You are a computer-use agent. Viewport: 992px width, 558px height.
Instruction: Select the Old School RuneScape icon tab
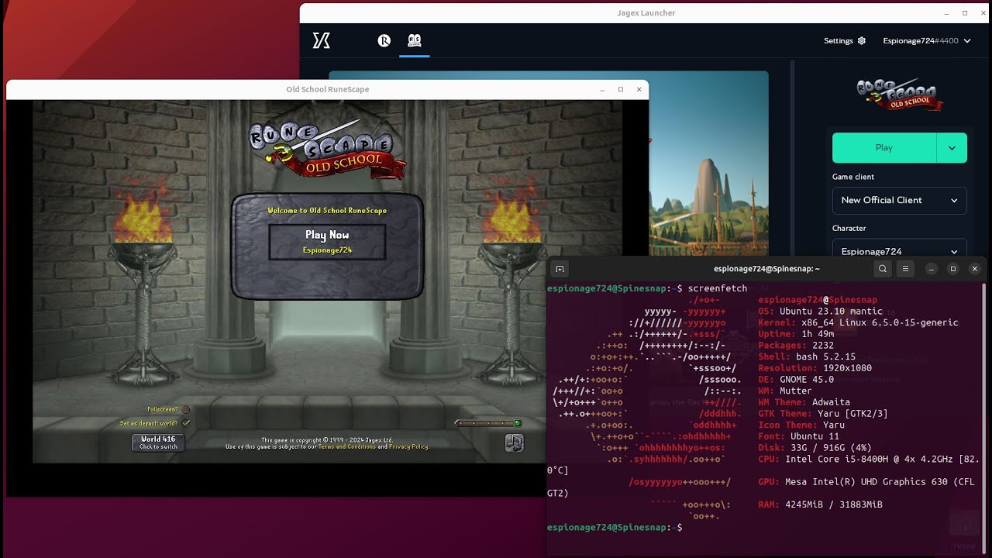tap(415, 41)
